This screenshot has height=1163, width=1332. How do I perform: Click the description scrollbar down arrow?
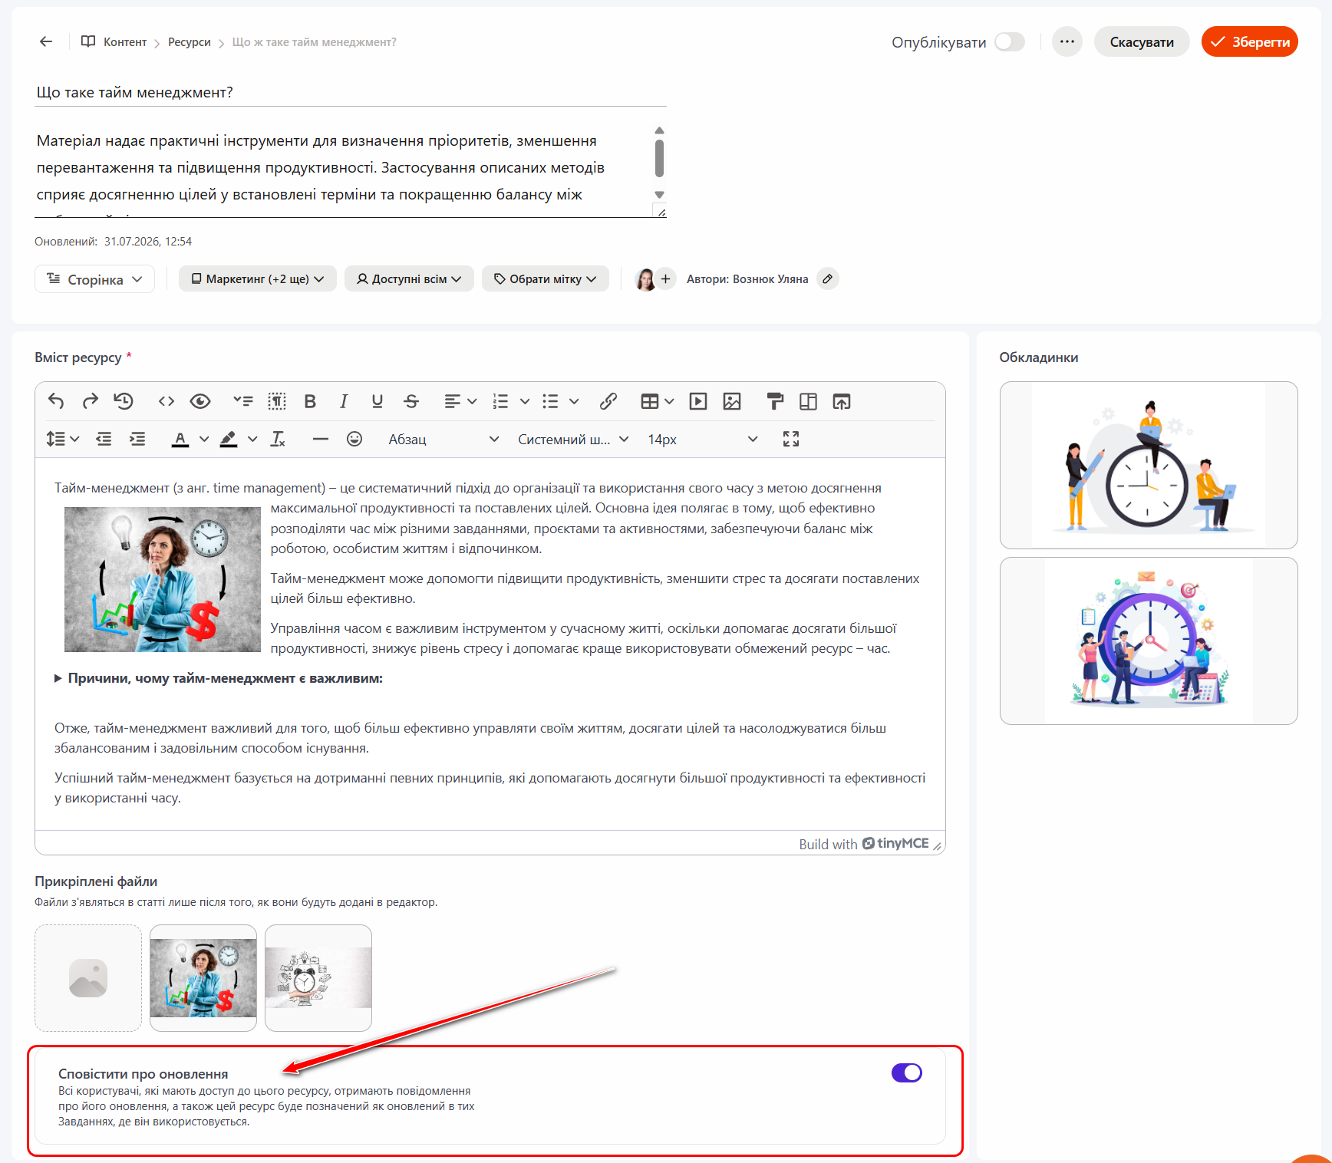[659, 195]
